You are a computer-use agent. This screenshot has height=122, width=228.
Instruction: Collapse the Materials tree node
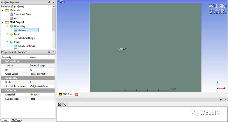[2, 10]
